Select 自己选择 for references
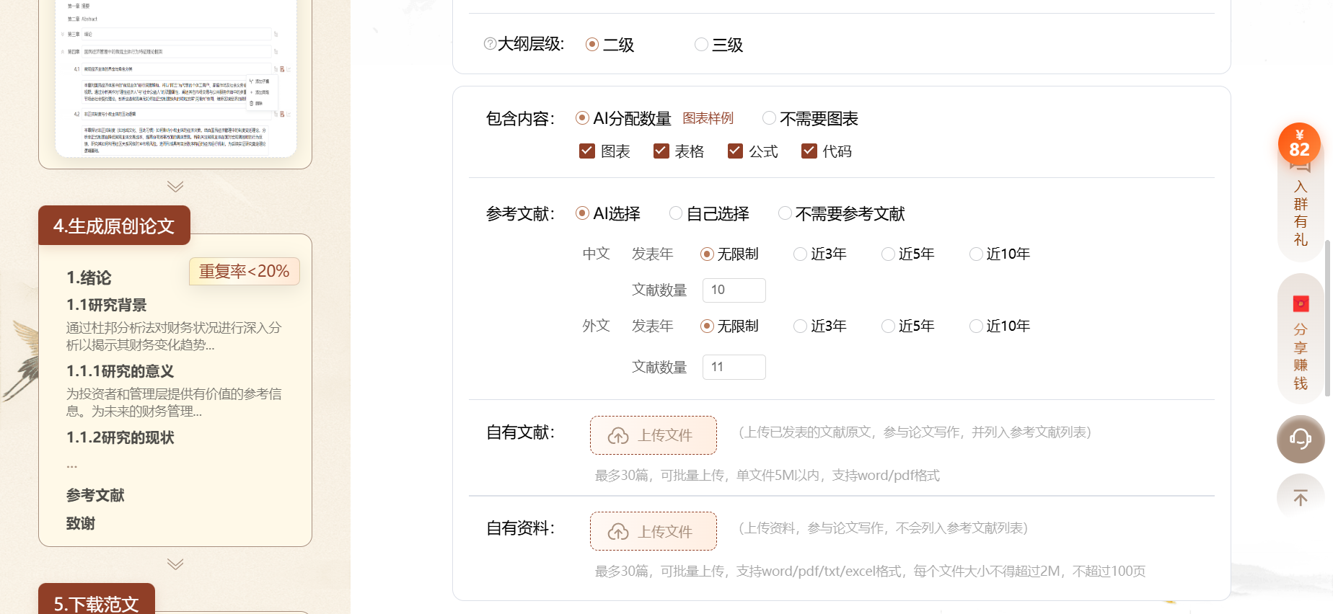 point(676,213)
